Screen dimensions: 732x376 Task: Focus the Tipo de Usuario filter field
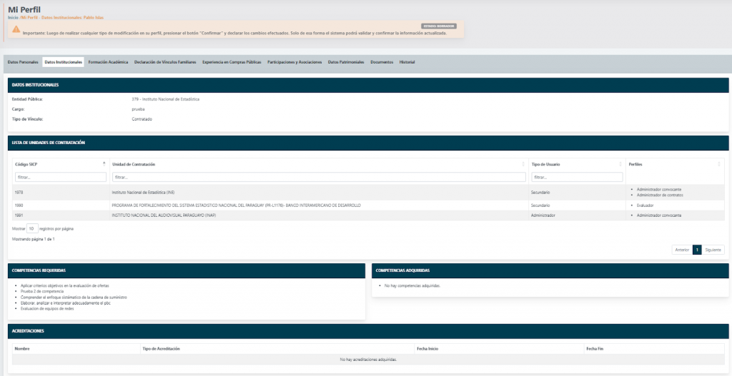click(x=577, y=177)
